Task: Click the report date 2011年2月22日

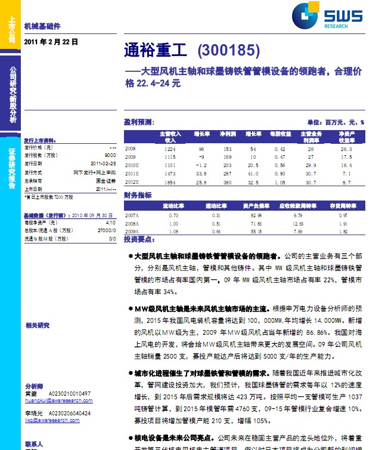Action: [51, 42]
